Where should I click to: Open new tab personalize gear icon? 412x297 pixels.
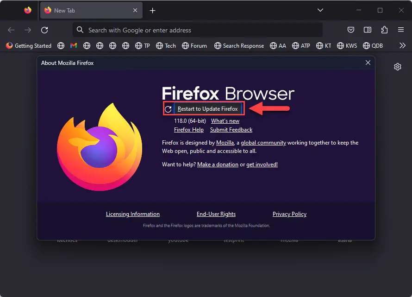[x=398, y=67]
